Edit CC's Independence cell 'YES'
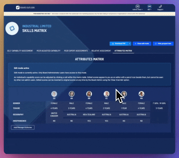Viewport: 179px width, 158px height. point(107,121)
